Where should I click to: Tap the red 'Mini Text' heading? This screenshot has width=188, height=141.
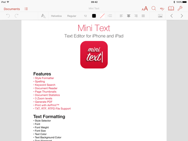[x=94, y=28]
